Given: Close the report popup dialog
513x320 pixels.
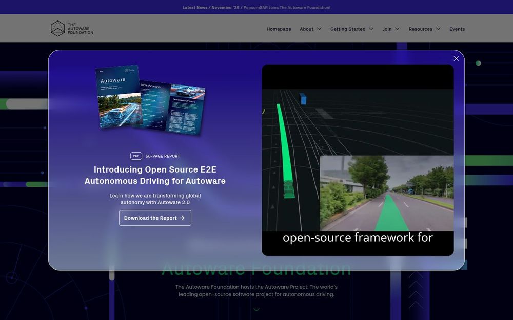Looking at the screenshot, I should (456, 58).
